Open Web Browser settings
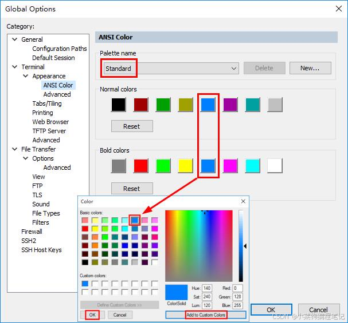 tap(50, 122)
